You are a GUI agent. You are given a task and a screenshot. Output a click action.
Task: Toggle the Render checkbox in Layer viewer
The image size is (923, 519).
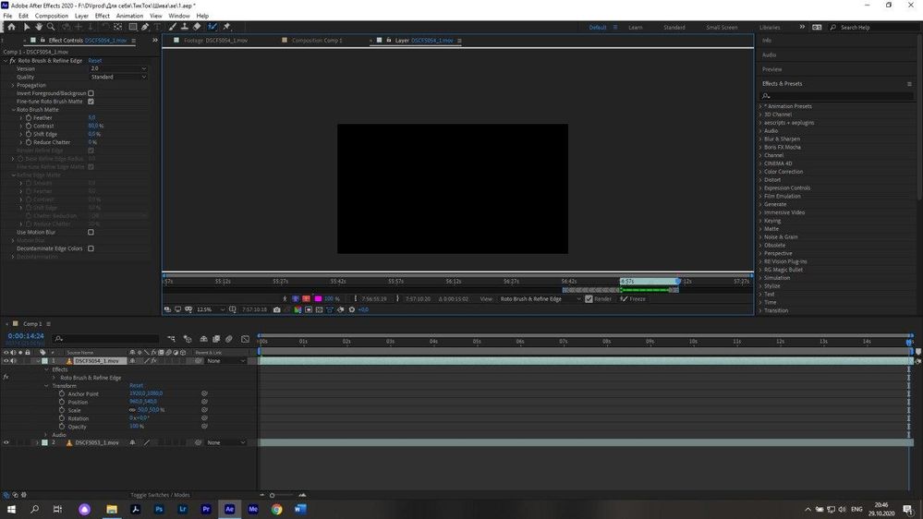coord(589,299)
